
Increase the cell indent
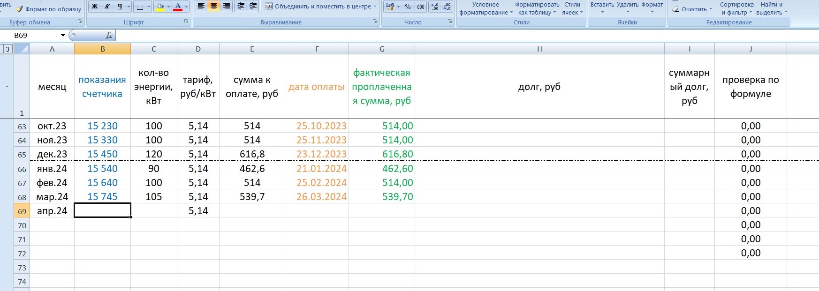click(x=253, y=6)
